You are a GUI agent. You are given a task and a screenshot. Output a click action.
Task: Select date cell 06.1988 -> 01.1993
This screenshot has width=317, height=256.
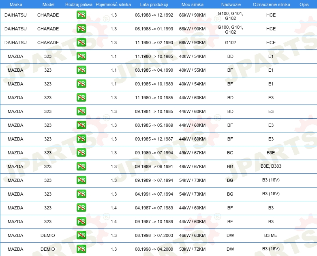[154, 29]
